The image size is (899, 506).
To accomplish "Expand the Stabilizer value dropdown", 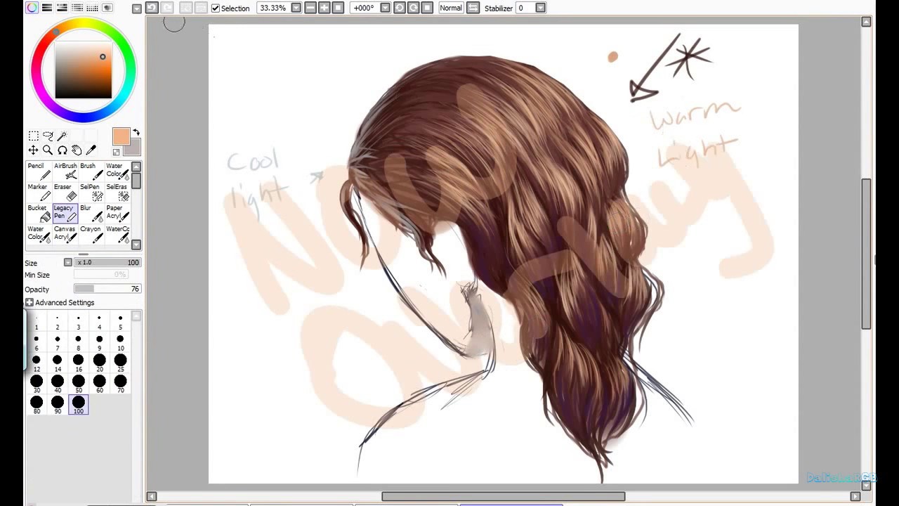I will pos(539,8).
